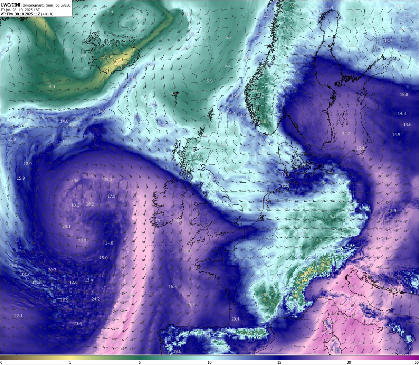Click the 14.8 value label
Screen dimensions: 419x365
[109, 243]
